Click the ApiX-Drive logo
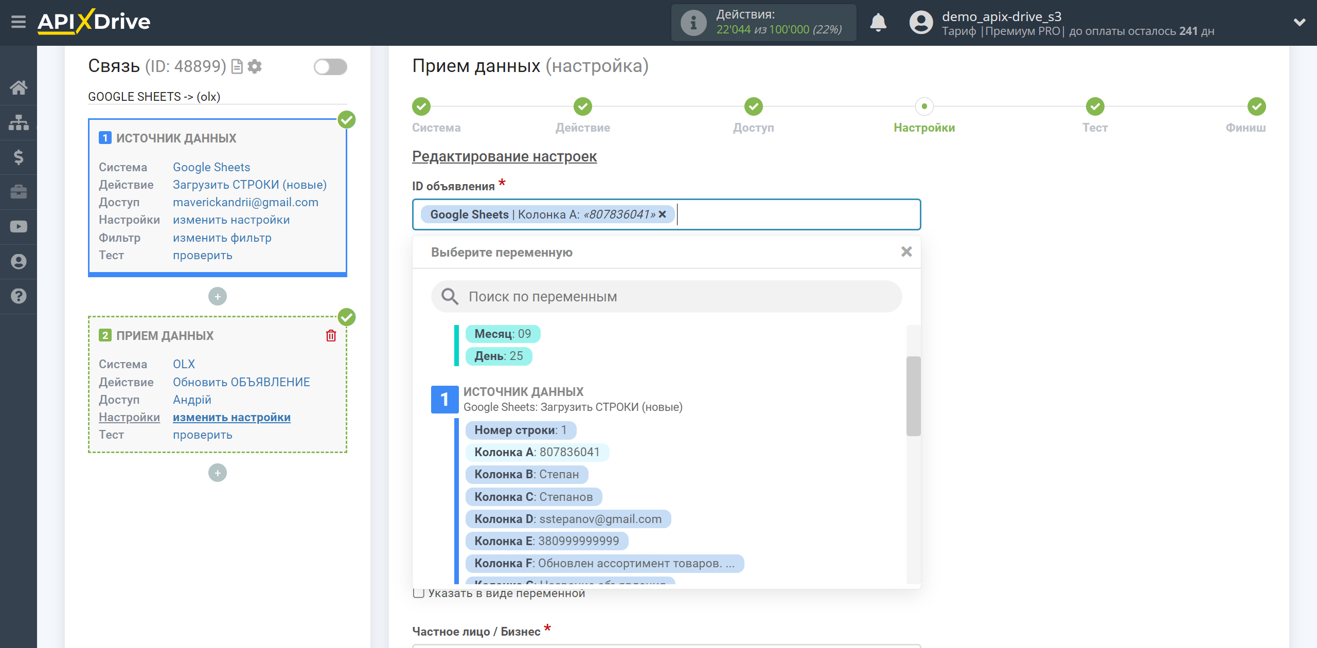1317x648 pixels. click(x=94, y=22)
